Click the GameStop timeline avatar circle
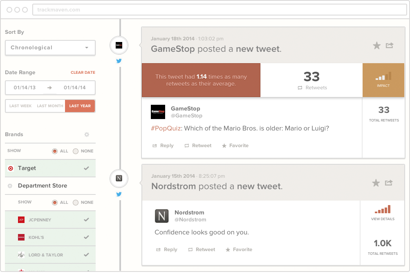Image resolution: width=410 pixels, height=276 pixels. point(119,45)
